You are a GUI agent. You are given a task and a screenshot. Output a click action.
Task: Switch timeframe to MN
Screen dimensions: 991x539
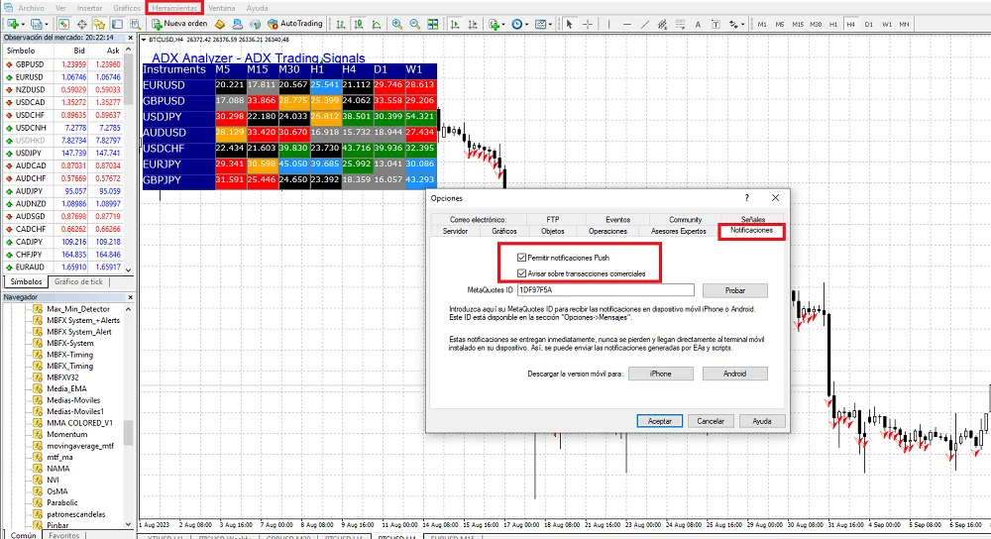[x=905, y=24]
